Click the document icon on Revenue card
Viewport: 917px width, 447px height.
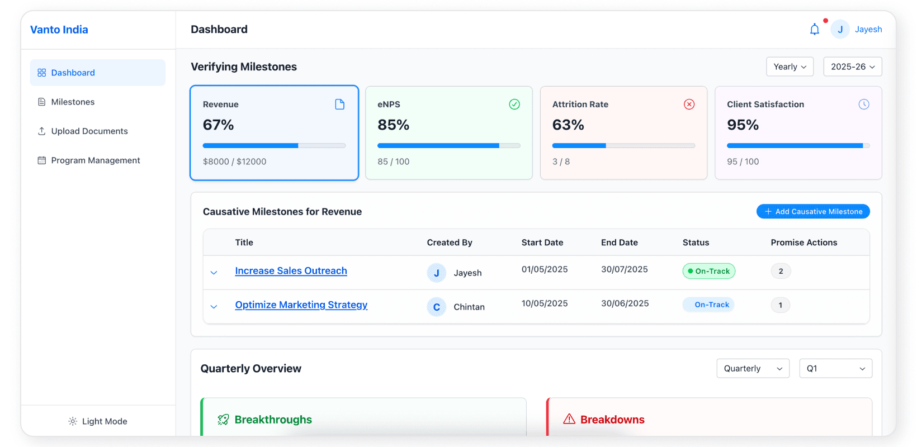339,104
